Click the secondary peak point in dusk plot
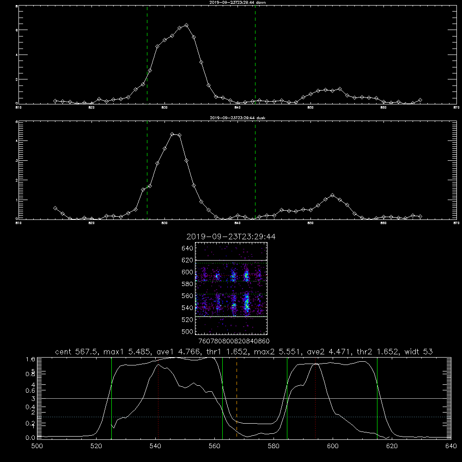This screenshot has width=462, height=462. pyautogui.click(x=332, y=195)
